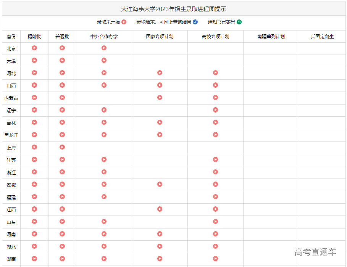
Task: Click the 山东 提前批 status icon
Action: (x=34, y=222)
